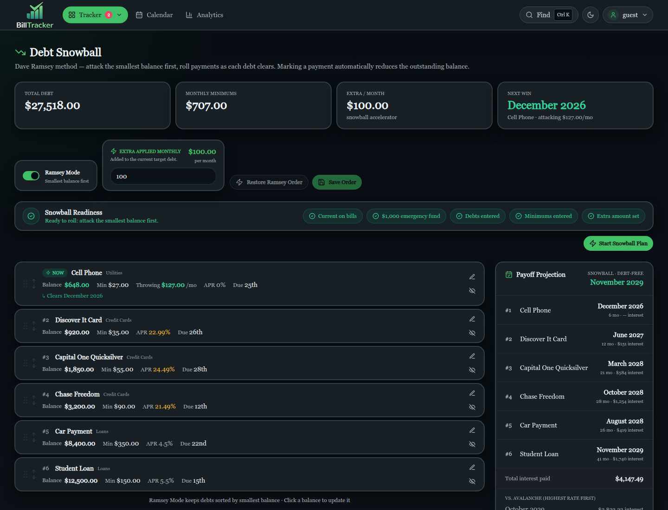This screenshot has width=668, height=510.
Task: Open the BillTracker logo home
Action: (35, 15)
